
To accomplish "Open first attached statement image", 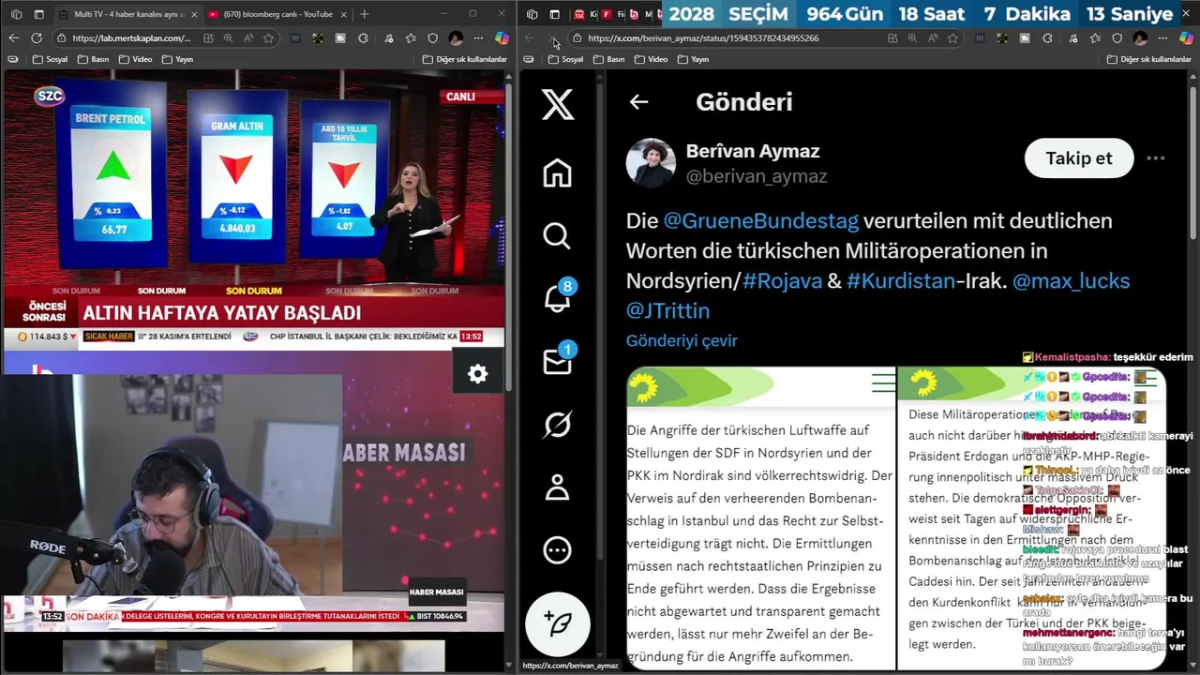I will [x=761, y=518].
